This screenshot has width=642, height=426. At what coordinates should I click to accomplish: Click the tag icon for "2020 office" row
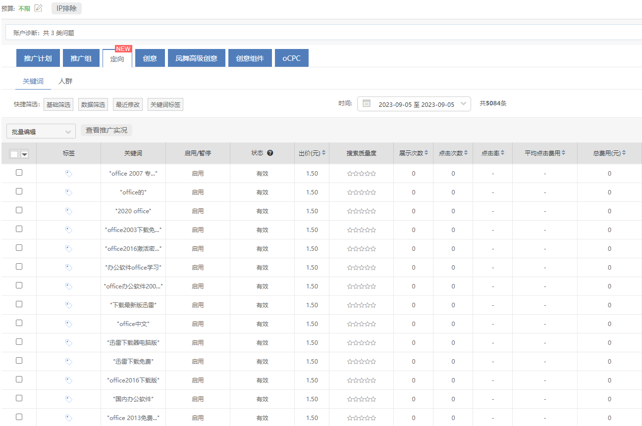(x=69, y=211)
